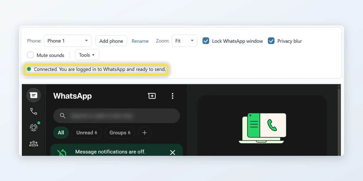Viewport: 363px width, 181px height.
Task: Enable the Mute sounds checkbox
Action: (x=30, y=55)
